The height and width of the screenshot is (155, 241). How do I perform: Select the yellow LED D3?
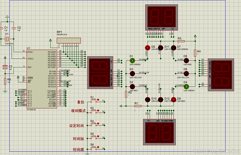click(x=132, y=73)
